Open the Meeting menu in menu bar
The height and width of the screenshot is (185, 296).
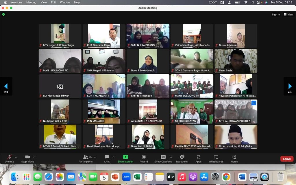31,2
